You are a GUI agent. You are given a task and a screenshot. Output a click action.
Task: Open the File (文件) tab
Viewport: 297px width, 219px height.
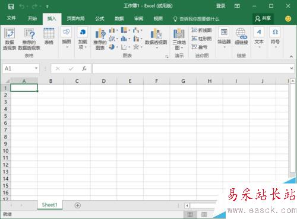[x=11, y=18]
